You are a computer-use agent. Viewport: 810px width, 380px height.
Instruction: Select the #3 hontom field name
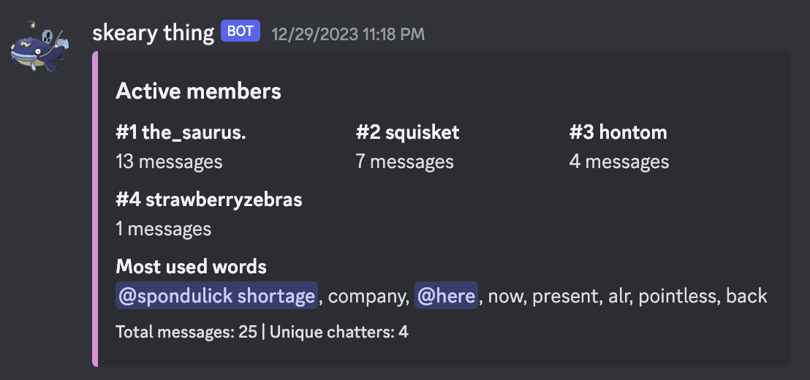click(618, 133)
